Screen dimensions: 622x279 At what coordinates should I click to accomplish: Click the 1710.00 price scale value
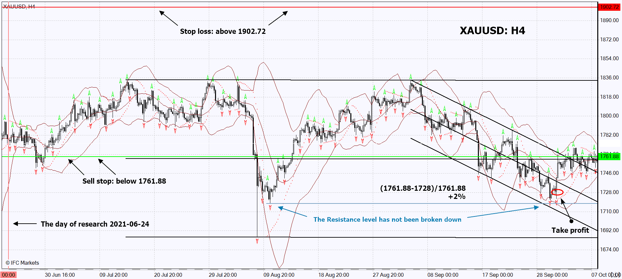coord(609,211)
